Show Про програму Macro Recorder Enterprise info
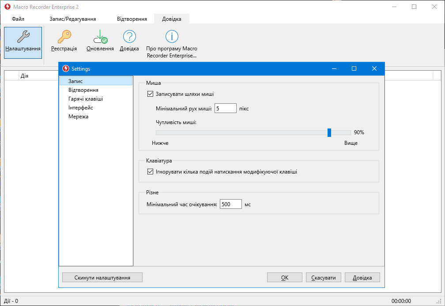Screen dimensions: 445x306 pyautogui.click(x=172, y=44)
